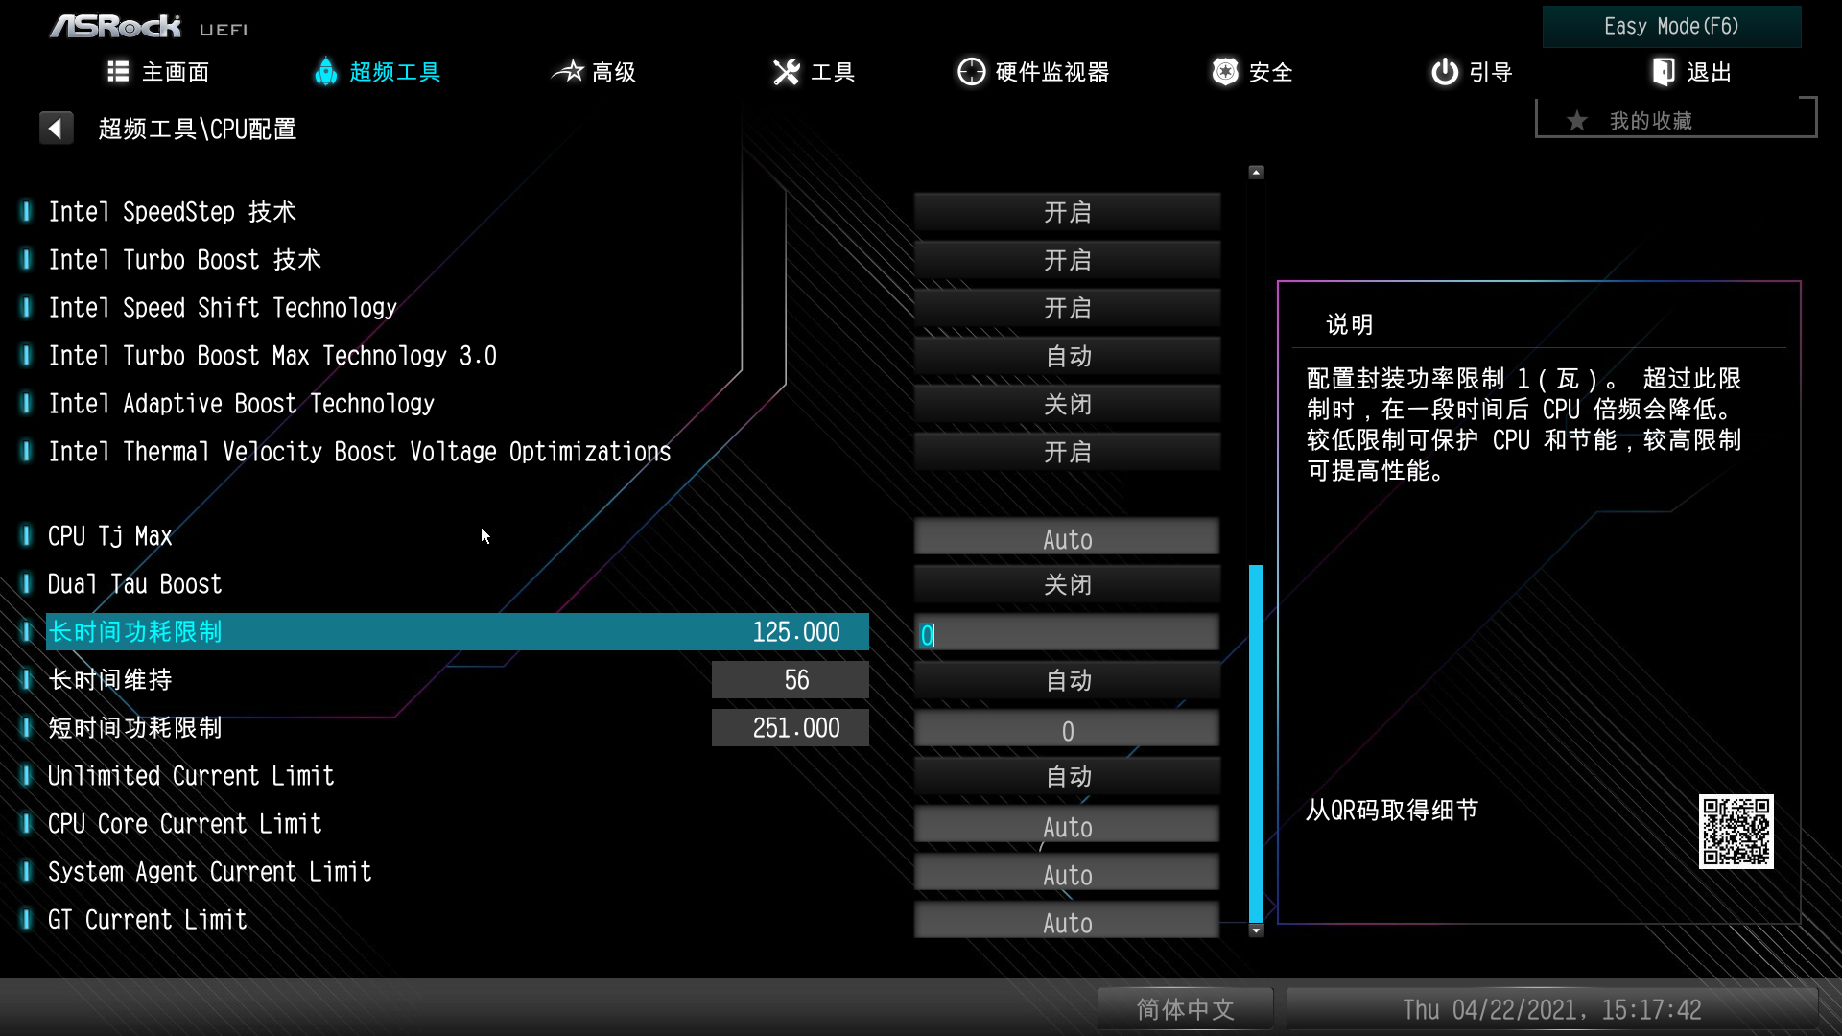Click the rocket icon for 超频工具
This screenshot has height=1036, width=1842.
coord(326,72)
